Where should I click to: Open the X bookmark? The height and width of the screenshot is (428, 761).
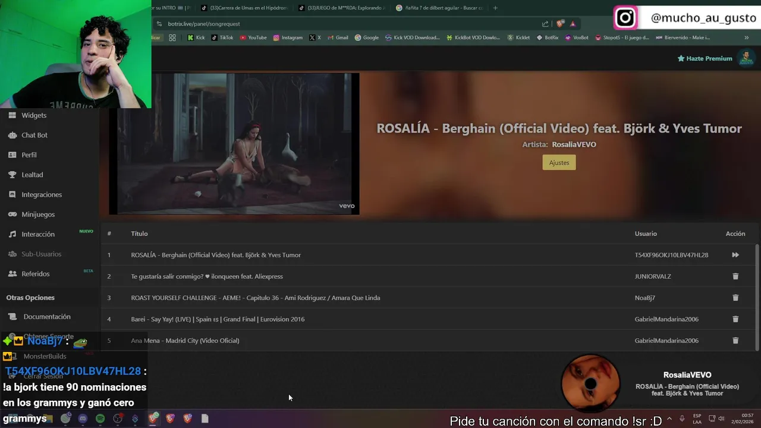click(315, 37)
